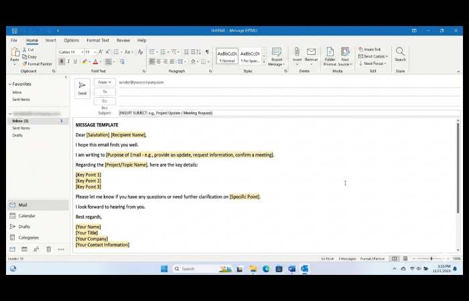Open the File menu

pyautogui.click(x=14, y=40)
